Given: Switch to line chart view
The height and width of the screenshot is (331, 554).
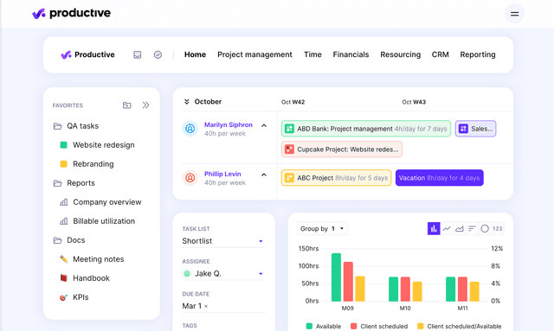Looking at the screenshot, I should (x=447, y=229).
